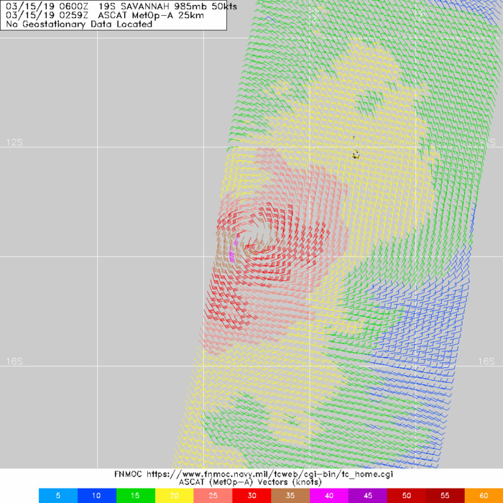Click the 12S latitude label on left

coord(14,142)
